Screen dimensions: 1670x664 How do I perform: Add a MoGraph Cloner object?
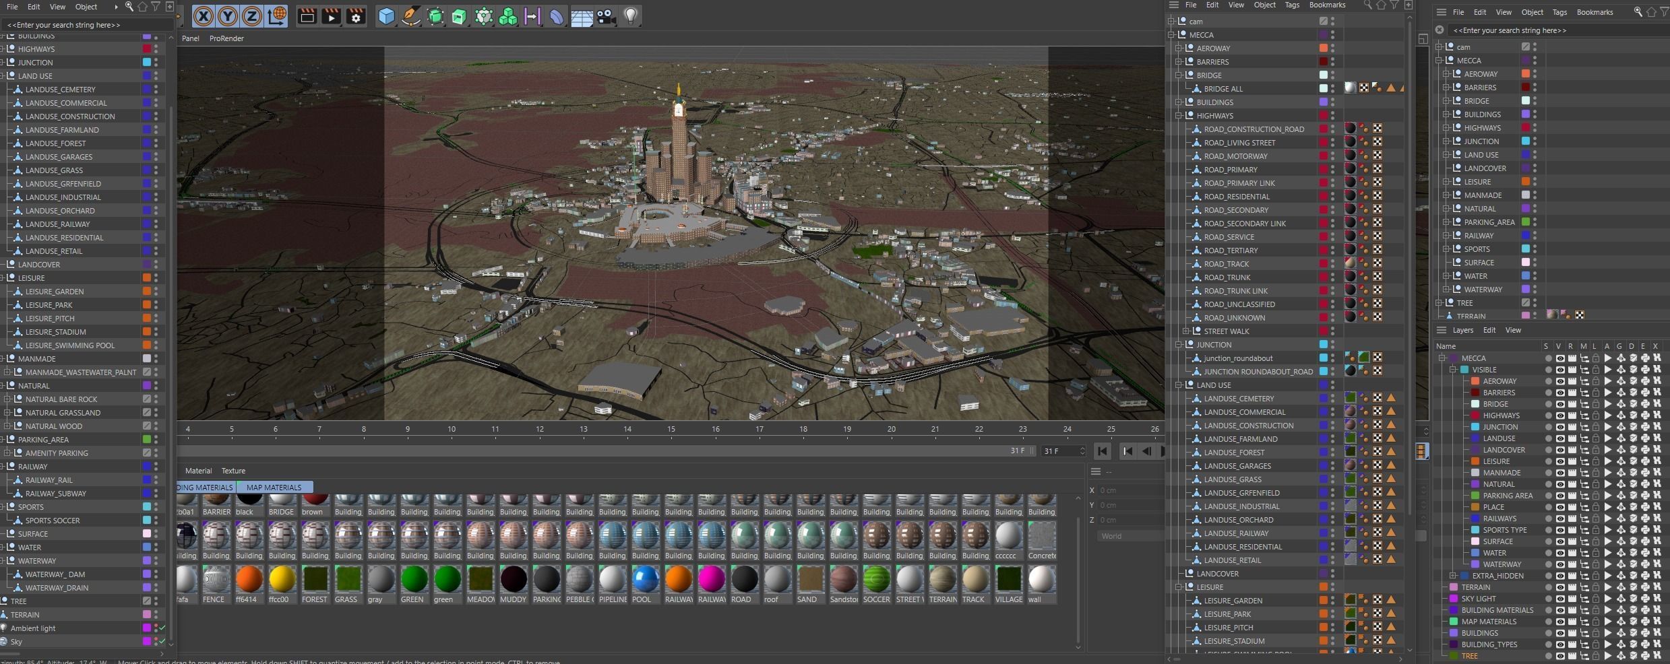tap(483, 16)
